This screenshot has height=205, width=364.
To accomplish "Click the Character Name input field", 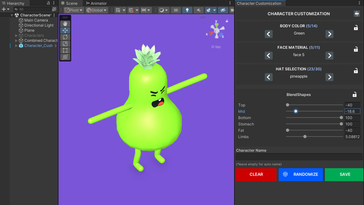I will [x=299, y=156].
